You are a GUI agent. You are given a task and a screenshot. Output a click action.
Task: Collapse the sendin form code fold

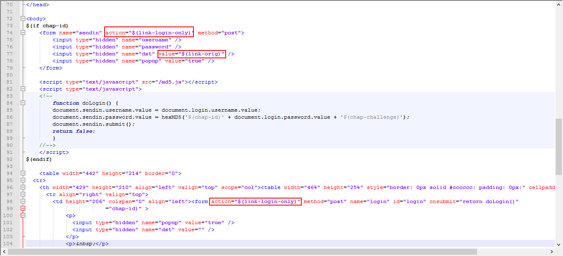pos(23,32)
